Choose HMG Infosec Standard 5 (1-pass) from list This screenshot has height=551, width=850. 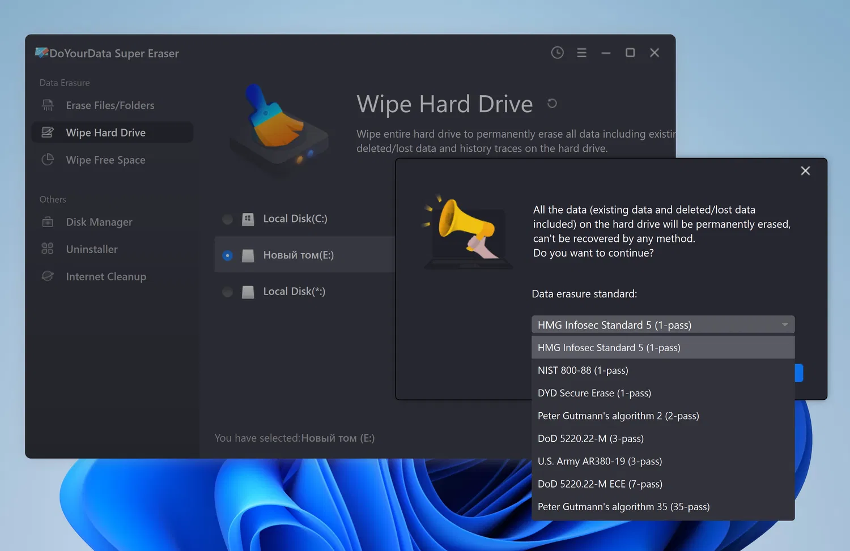[663, 348]
